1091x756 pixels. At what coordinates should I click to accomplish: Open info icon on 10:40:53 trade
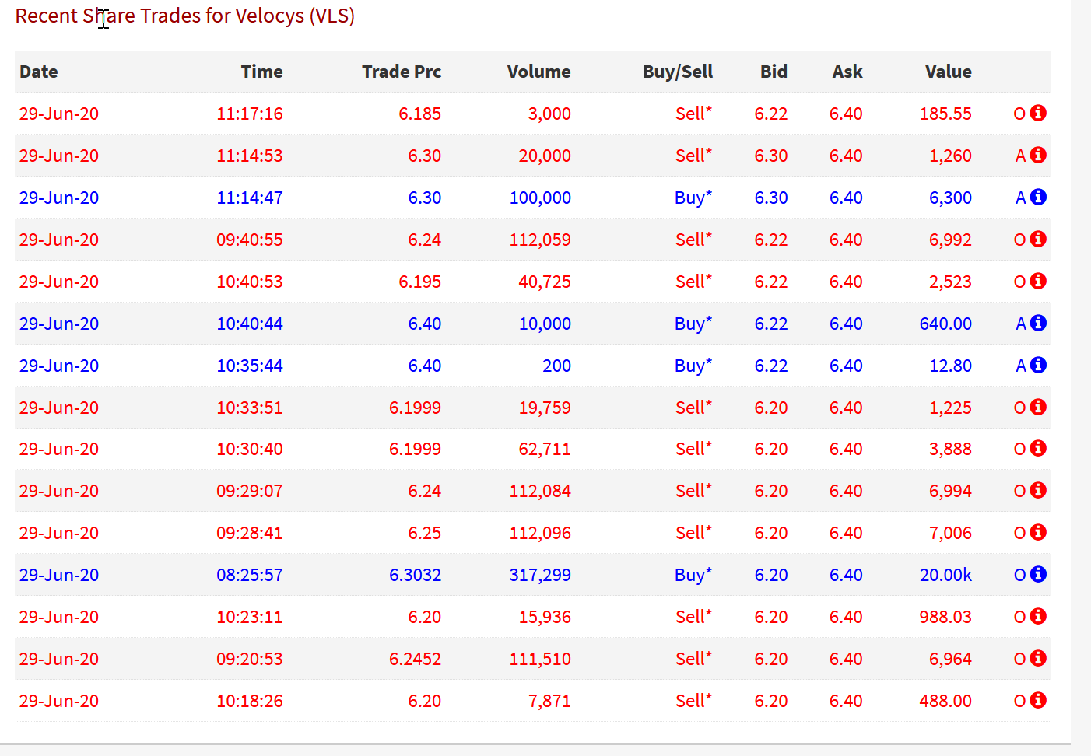click(1038, 281)
